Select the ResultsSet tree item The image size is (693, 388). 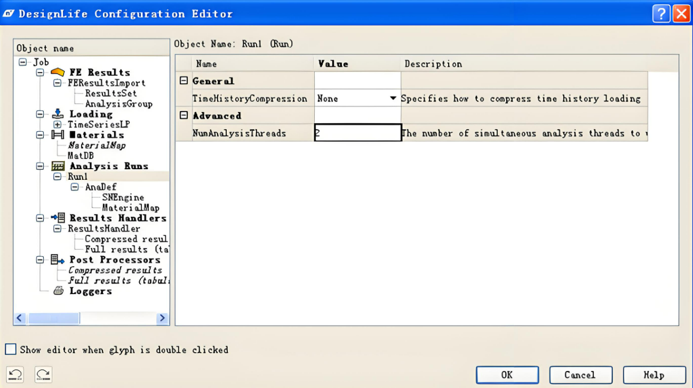tap(111, 93)
